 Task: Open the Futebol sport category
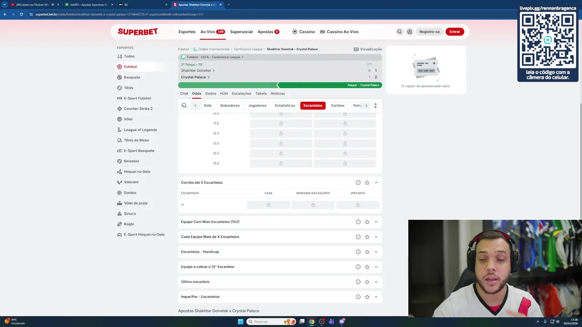130,67
